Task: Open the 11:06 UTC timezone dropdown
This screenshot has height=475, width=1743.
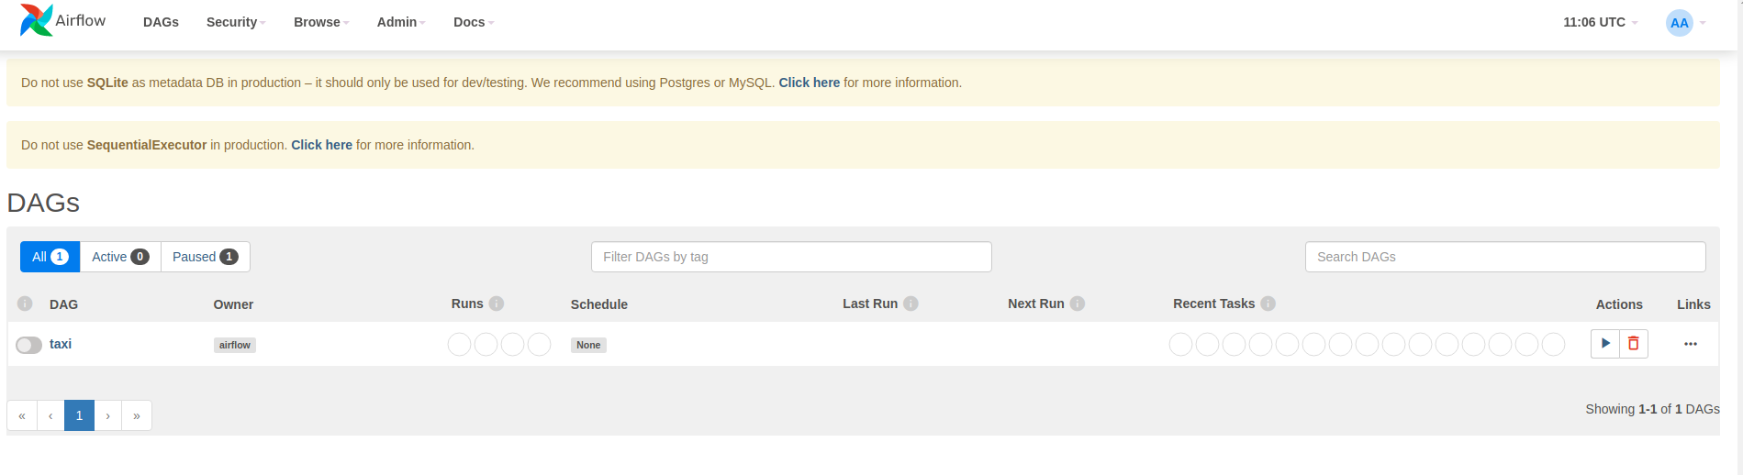Action: [x=1600, y=22]
